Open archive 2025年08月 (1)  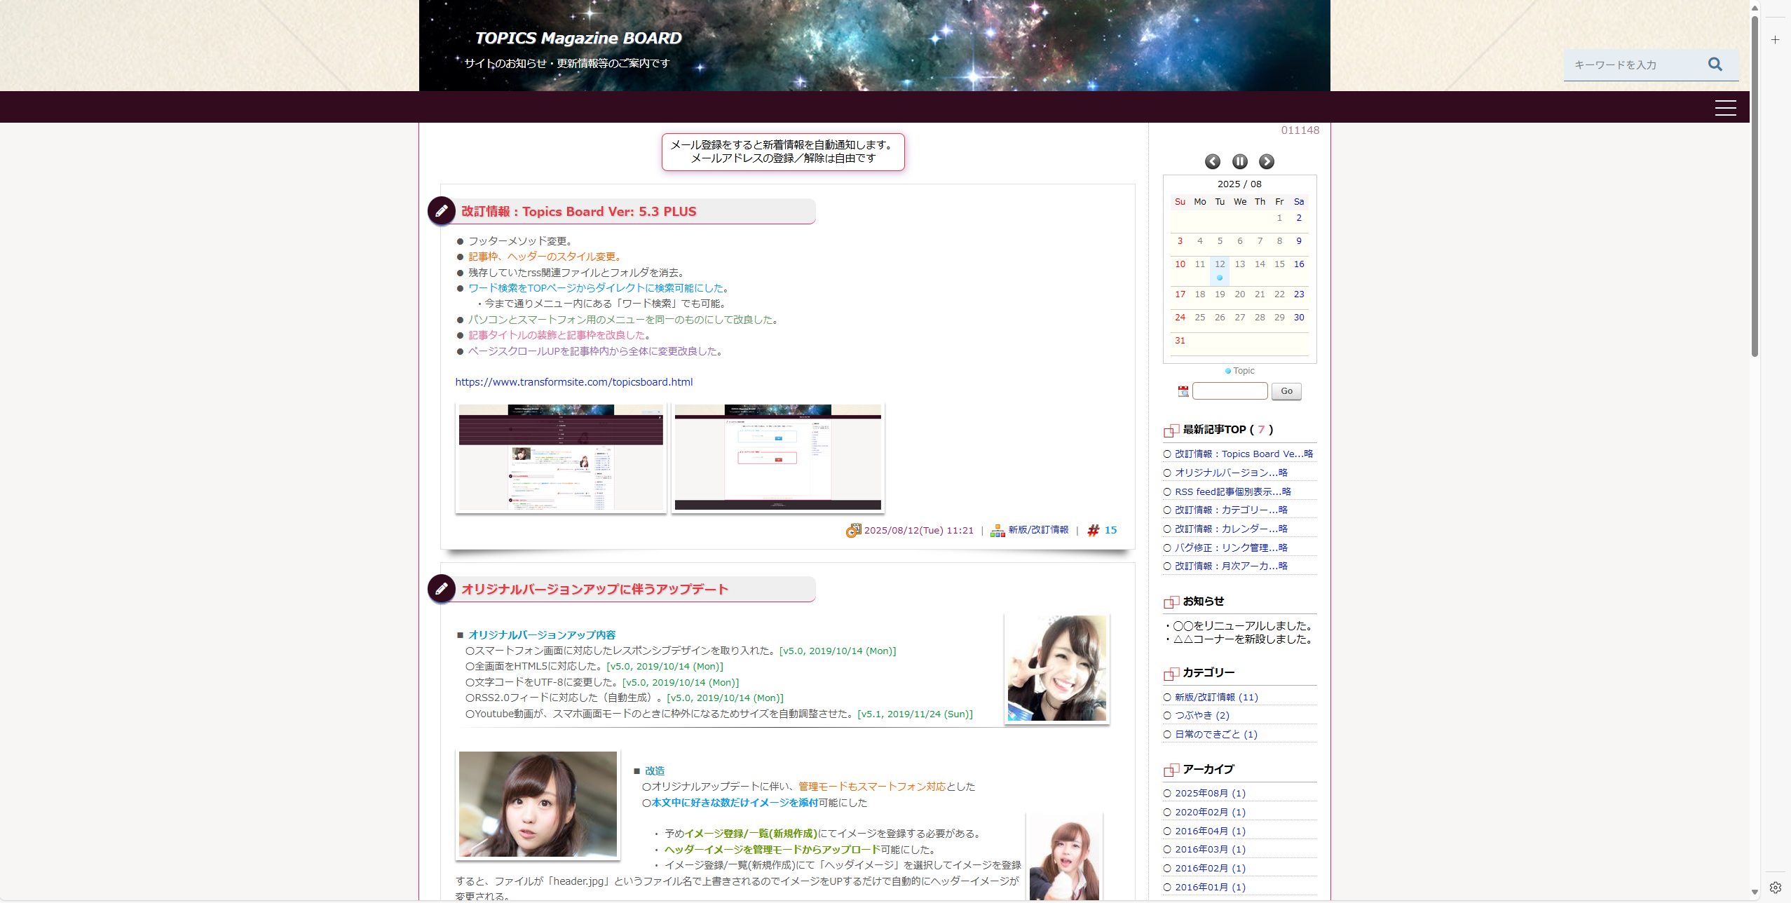pos(1210,794)
